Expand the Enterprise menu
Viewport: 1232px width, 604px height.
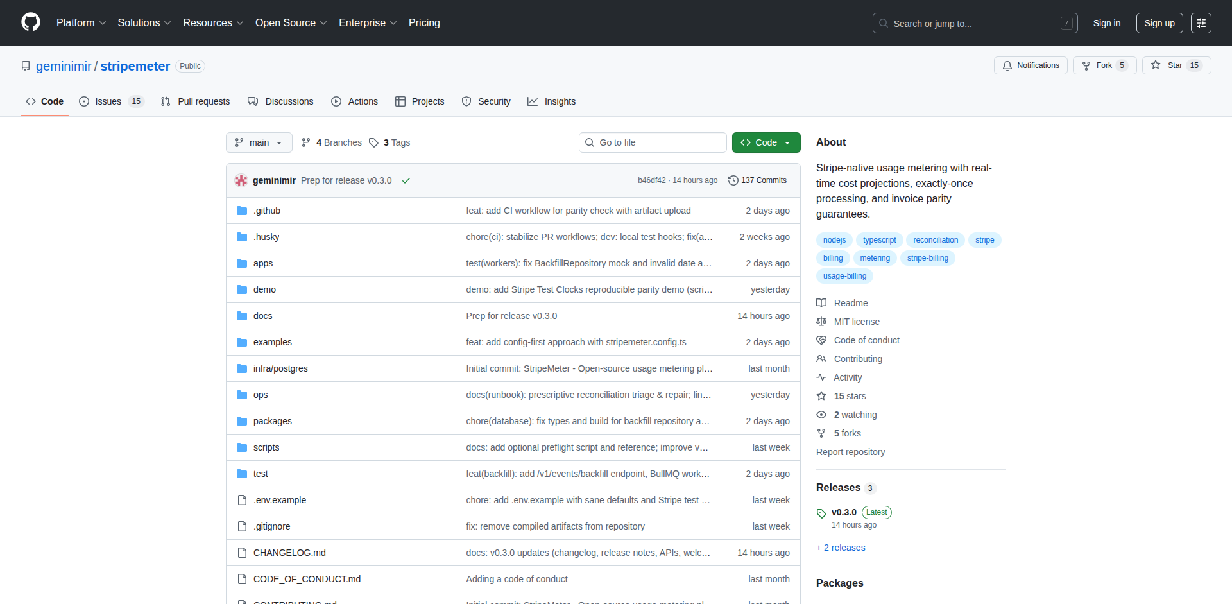coord(368,23)
